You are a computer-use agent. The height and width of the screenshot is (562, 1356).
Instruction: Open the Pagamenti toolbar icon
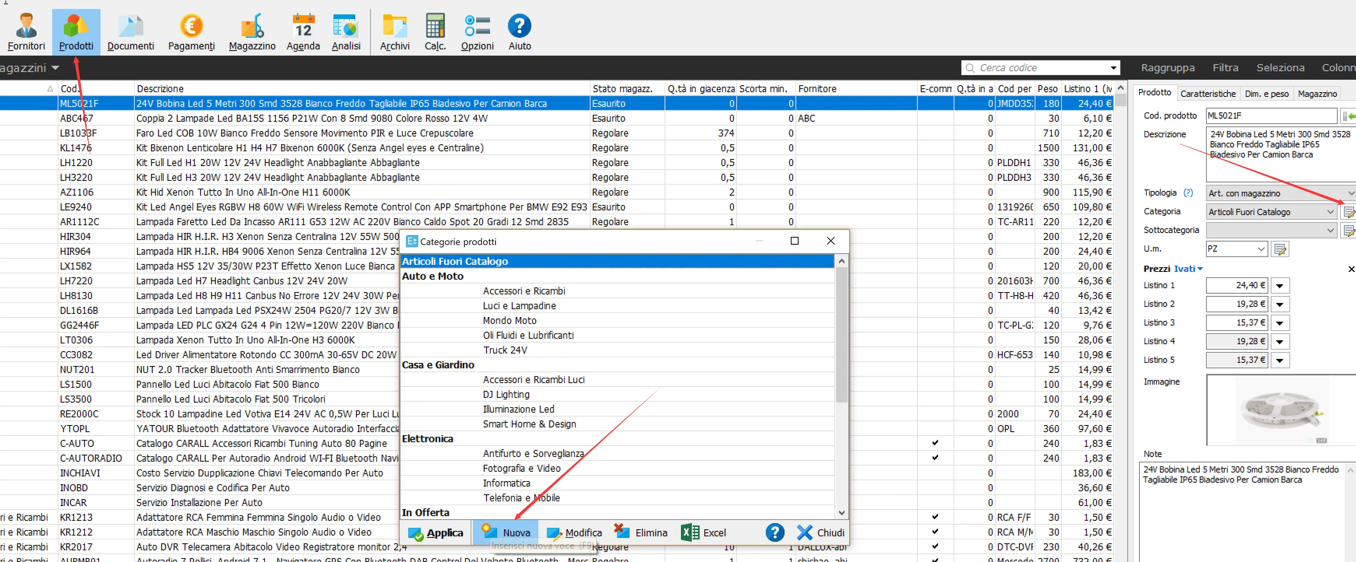point(191,32)
